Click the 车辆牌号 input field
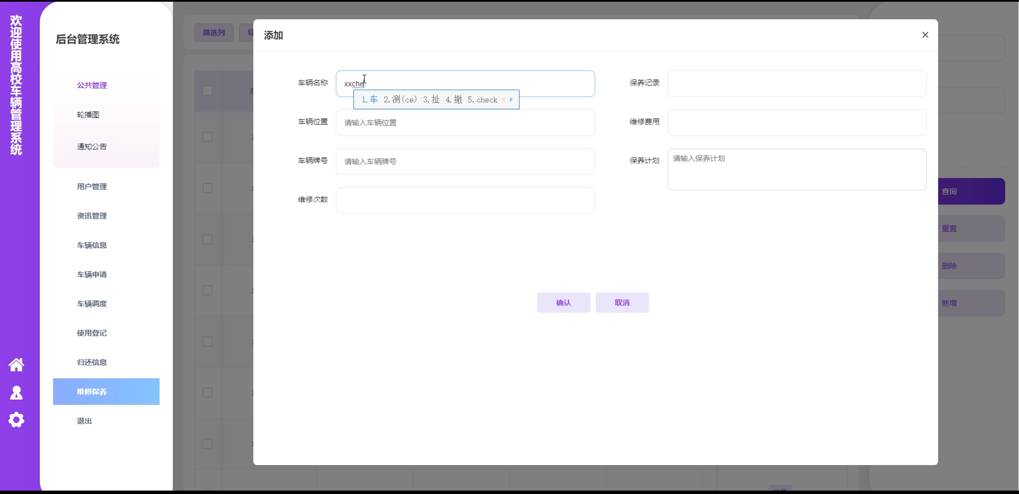1019x494 pixels. tap(465, 161)
